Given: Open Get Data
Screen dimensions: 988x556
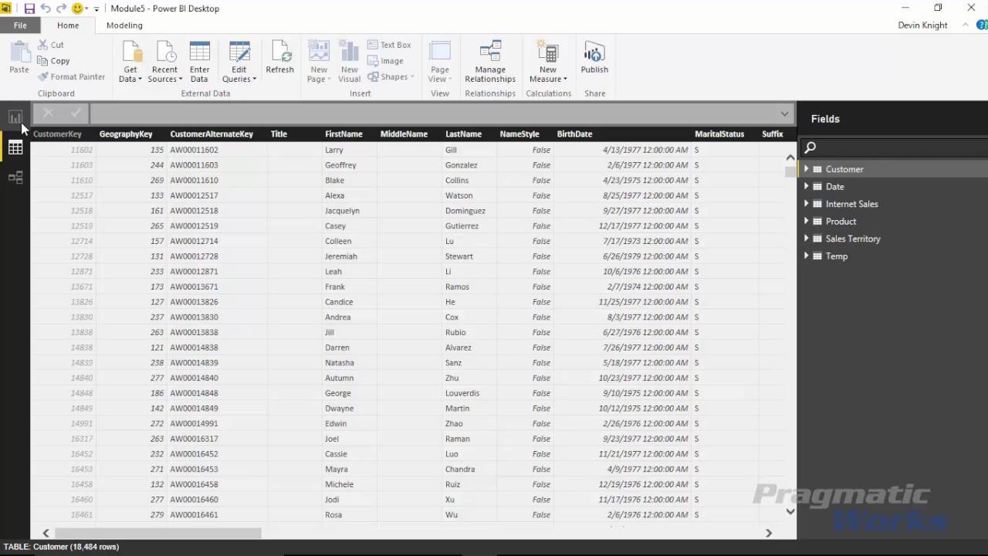Looking at the screenshot, I should click(130, 62).
